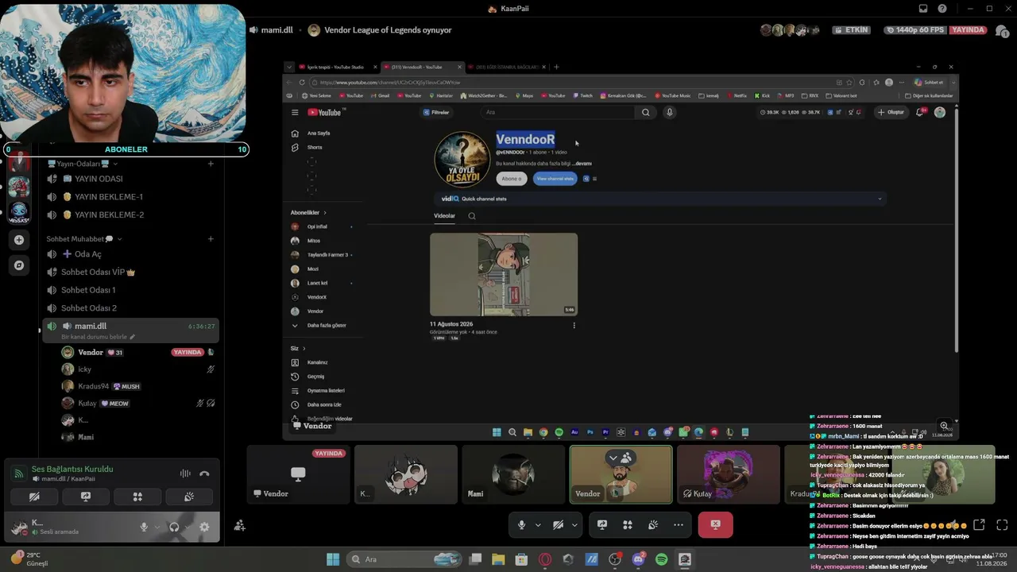This screenshot has height=572, width=1017.
Task: Open Opera GX from the Windows taskbar
Action: tap(545, 559)
